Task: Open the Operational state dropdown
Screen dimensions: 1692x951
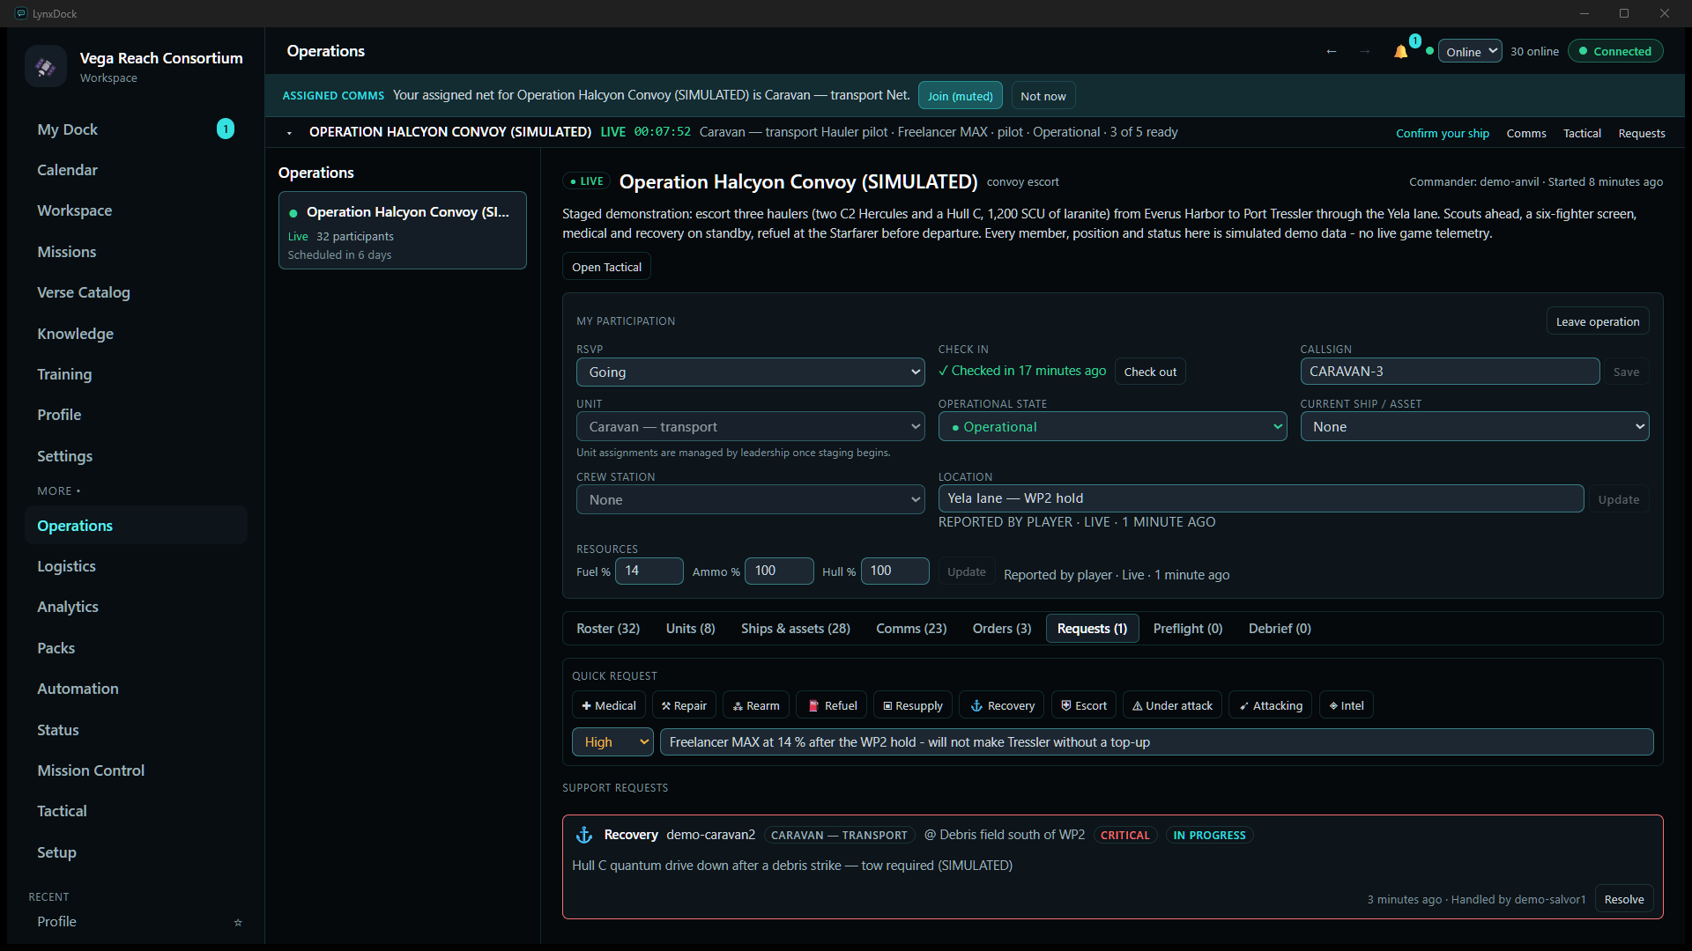Action: (1113, 427)
